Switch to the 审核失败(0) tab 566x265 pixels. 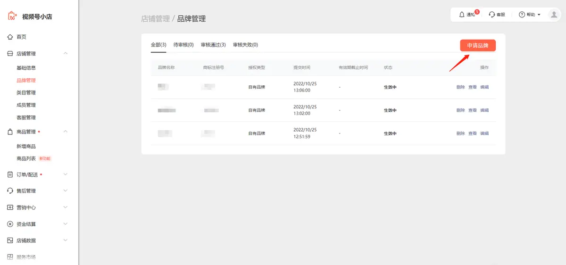click(245, 45)
